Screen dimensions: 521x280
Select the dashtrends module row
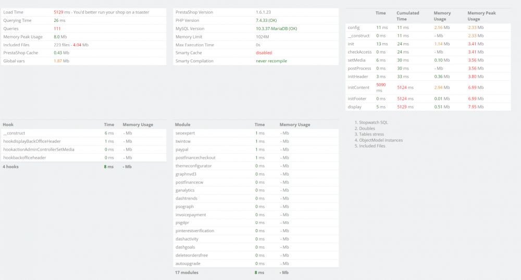click(x=256, y=198)
